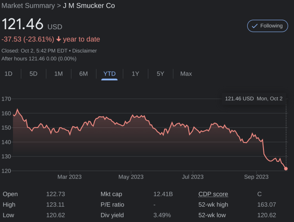Click the red down arrow icon
This screenshot has height=222, width=294.
59,39
